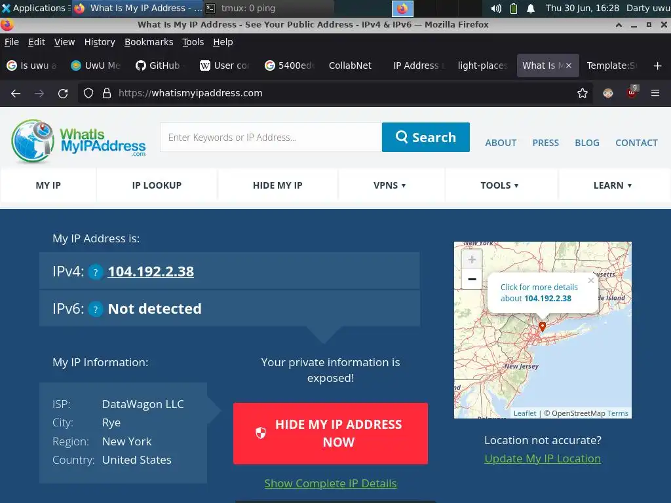Open the View menu
The height and width of the screenshot is (503, 671).
65,42
